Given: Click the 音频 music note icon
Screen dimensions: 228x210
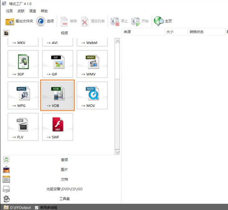Looking at the screenshot, I should click(6, 160).
